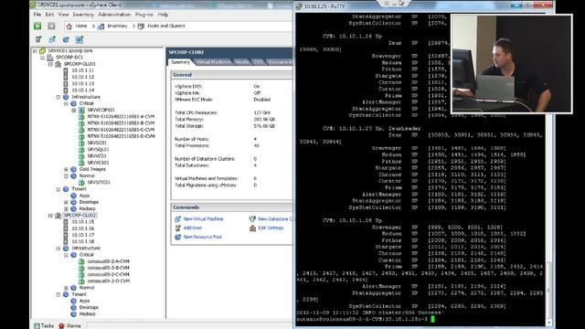The width and height of the screenshot is (585, 329).
Task: Select the Summary tab
Action: click(181, 62)
